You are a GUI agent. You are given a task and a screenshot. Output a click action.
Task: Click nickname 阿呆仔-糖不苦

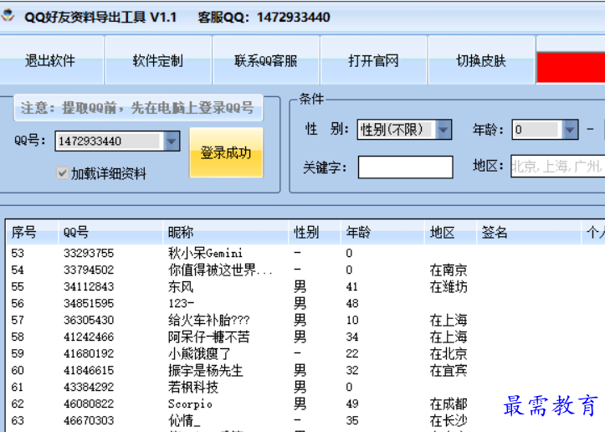(x=208, y=337)
